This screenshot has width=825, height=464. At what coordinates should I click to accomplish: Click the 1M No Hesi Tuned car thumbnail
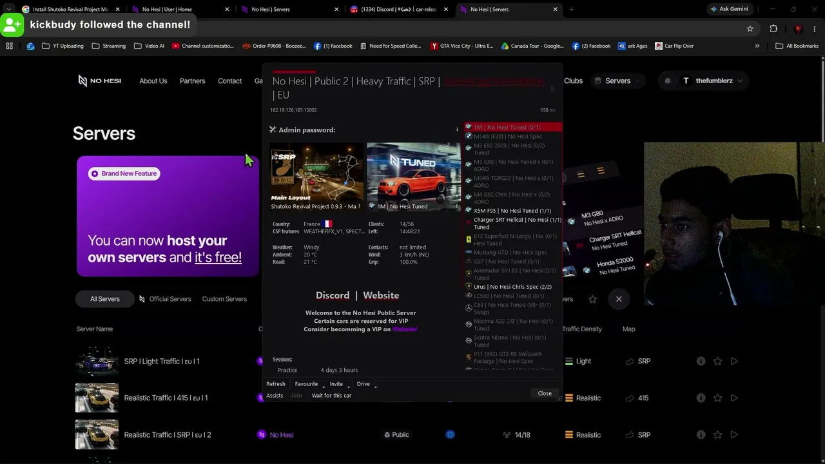(x=413, y=176)
